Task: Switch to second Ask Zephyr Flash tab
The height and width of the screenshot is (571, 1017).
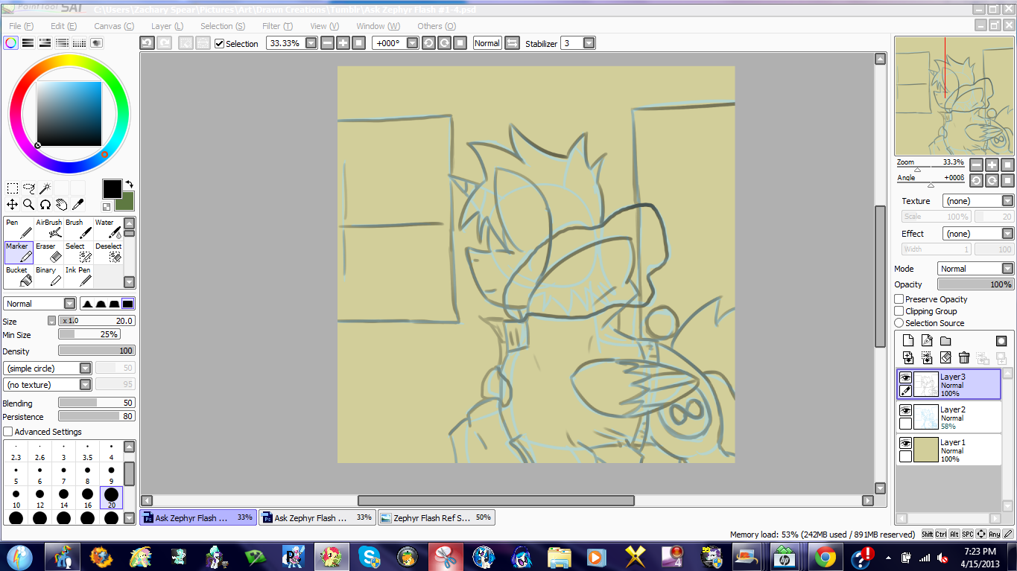Action: 317,517
